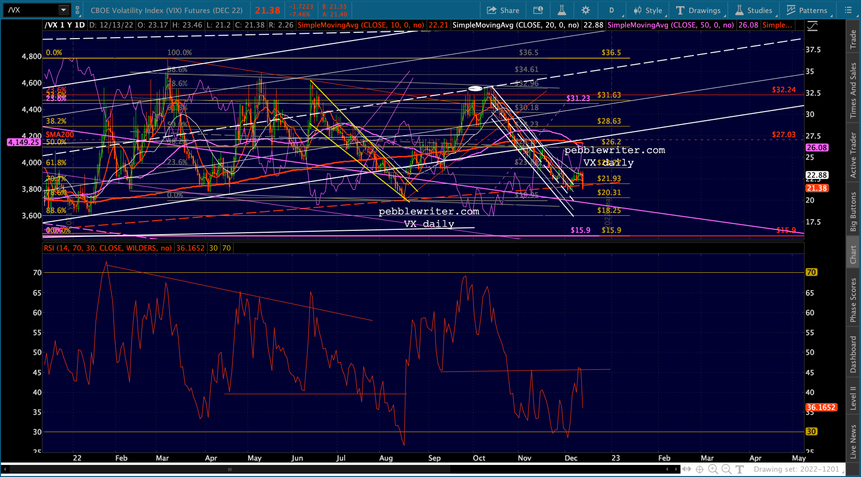
Task: Open the Studies menu
Action: click(754, 10)
